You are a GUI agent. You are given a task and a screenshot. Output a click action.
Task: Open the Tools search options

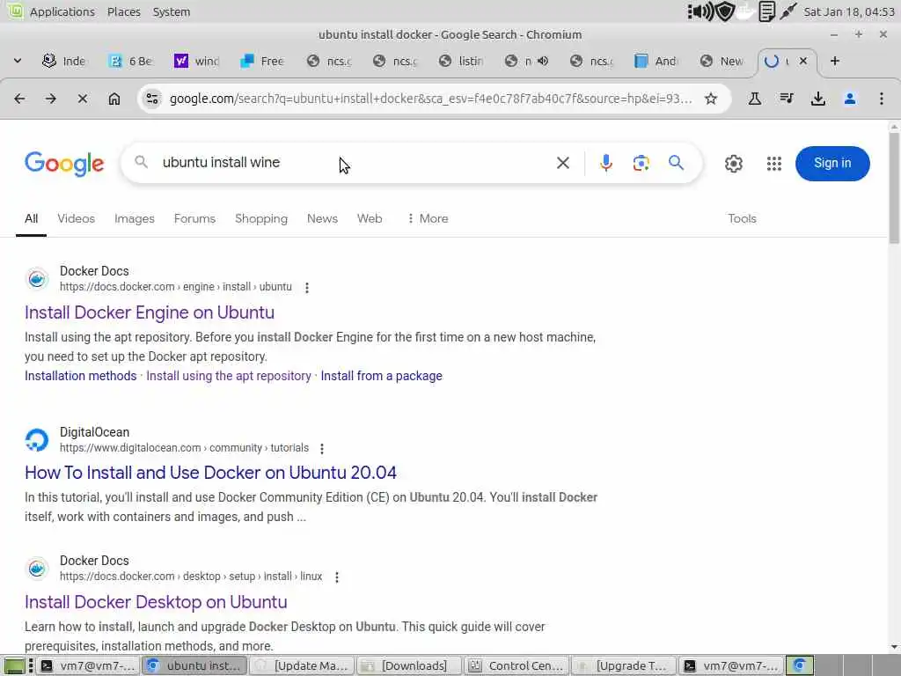(x=742, y=218)
